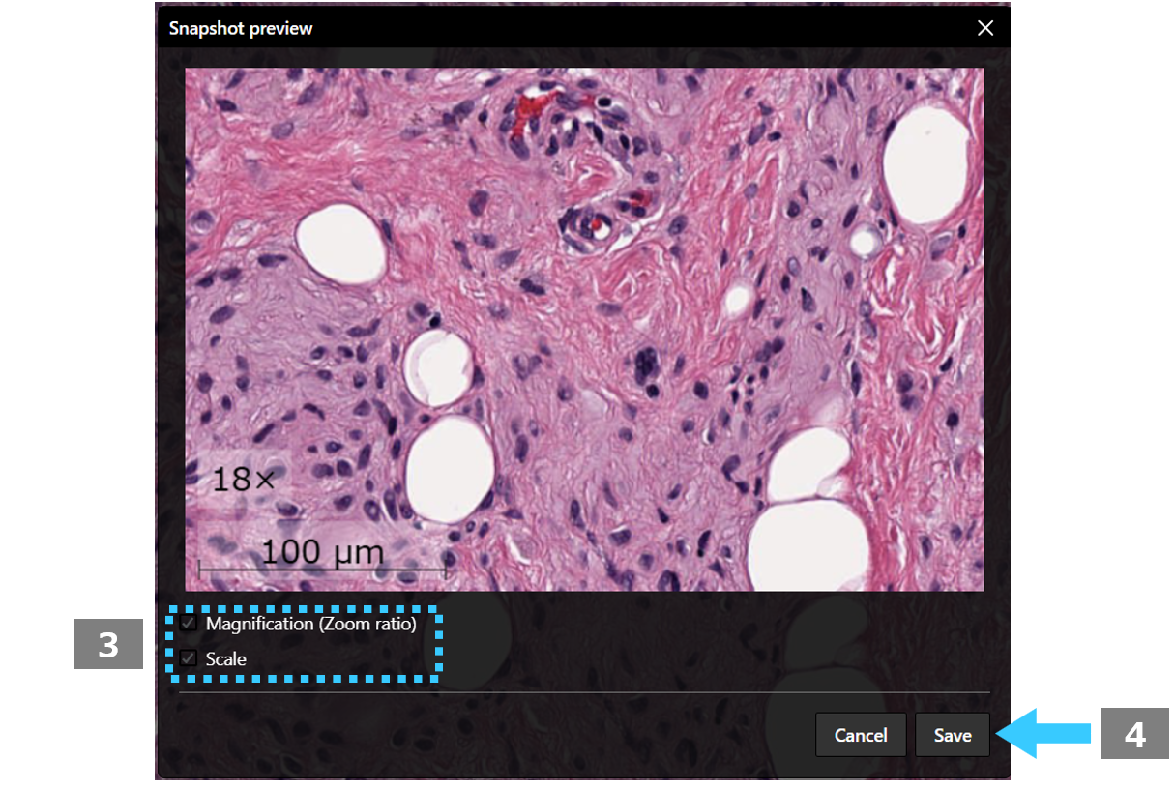Click the dark nucleus cluster at image center
This screenshot has height=789, width=1175.
pyautogui.click(x=648, y=365)
